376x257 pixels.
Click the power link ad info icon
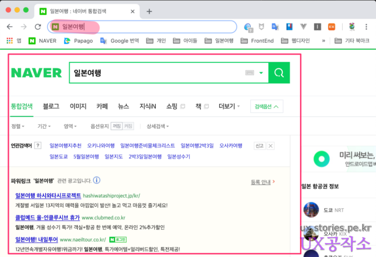[x=97, y=180]
